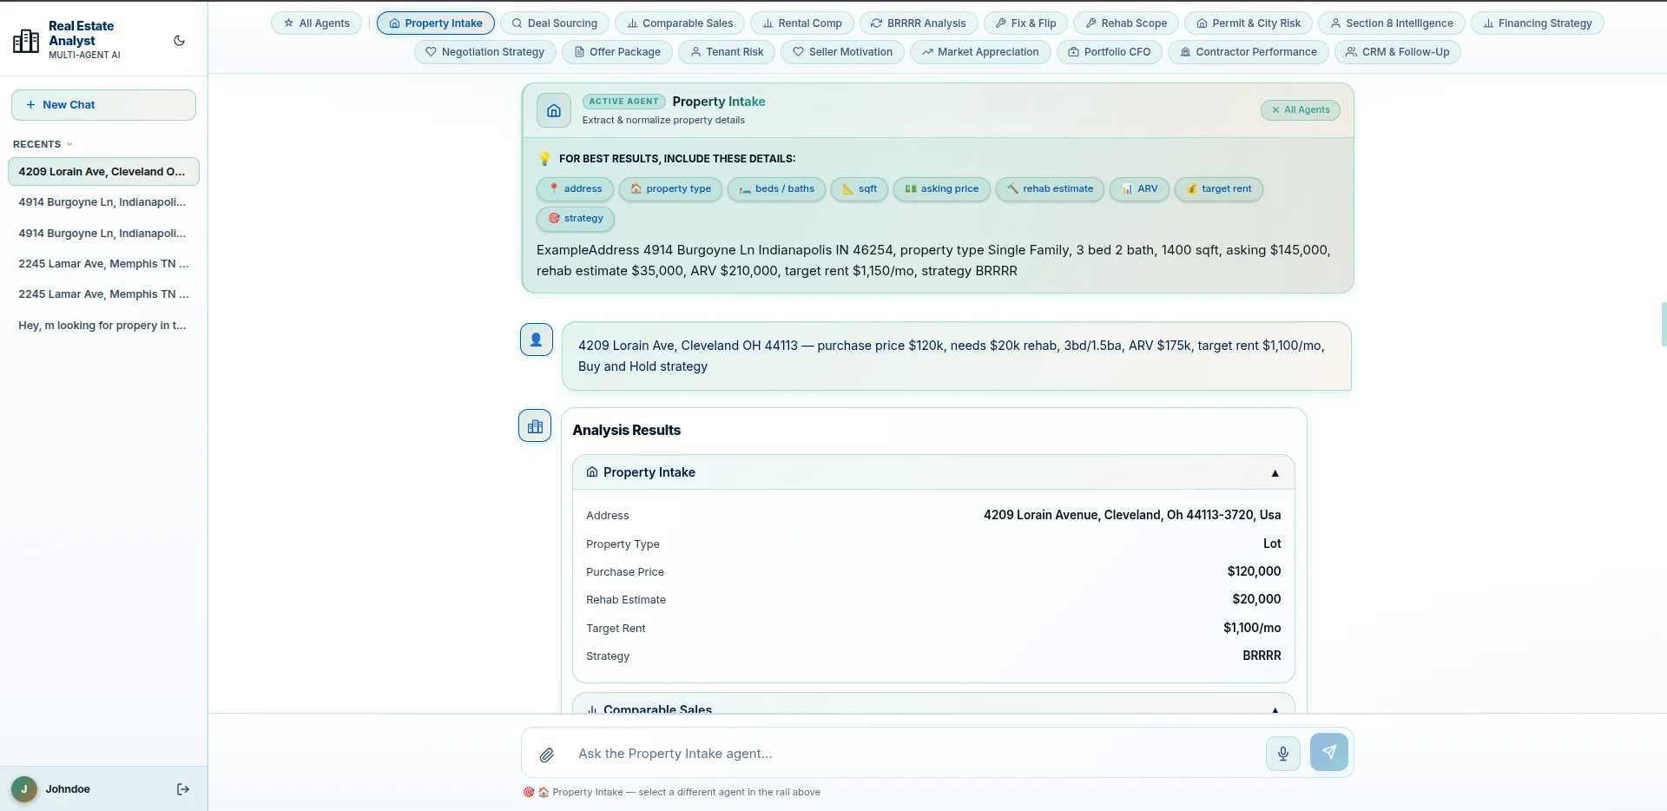Image resolution: width=1667 pixels, height=811 pixels.
Task: Click the Real Estate Analyst logo icon
Action: click(x=26, y=41)
